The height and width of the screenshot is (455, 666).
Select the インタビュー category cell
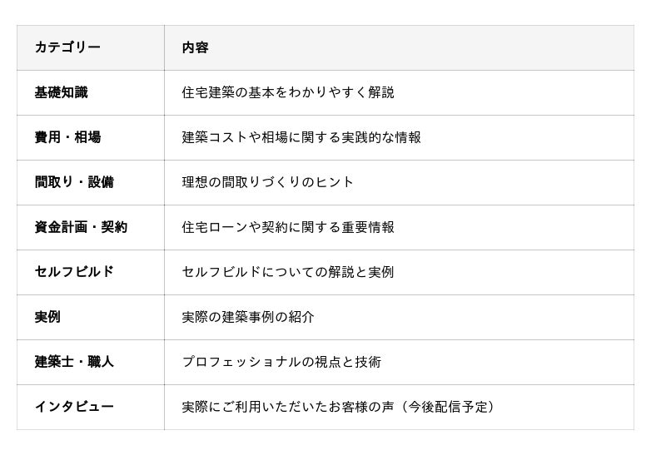[74, 407]
